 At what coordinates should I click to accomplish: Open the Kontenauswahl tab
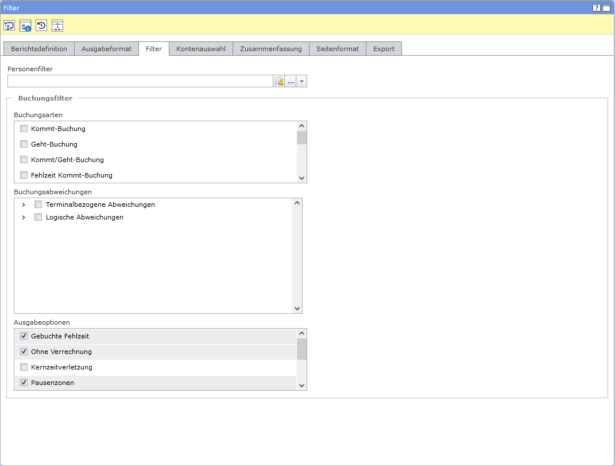(201, 49)
